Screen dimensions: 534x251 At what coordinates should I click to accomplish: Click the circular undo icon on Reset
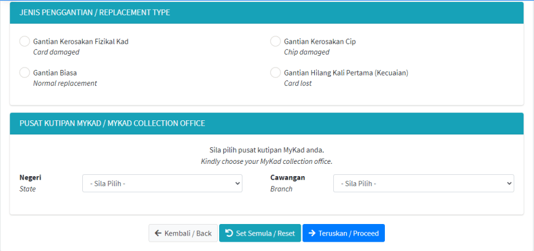(229, 233)
